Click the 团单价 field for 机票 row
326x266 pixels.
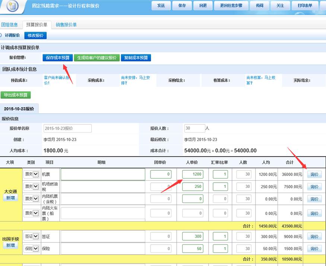(x=161, y=174)
